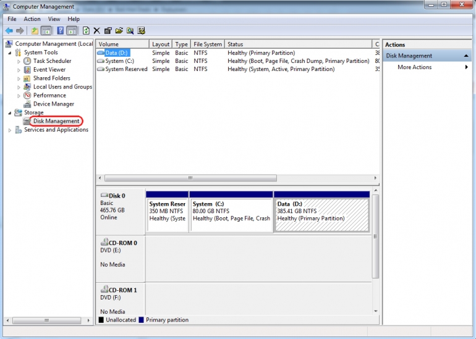The width and height of the screenshot is (476, 339).
Task: Open the More Actions submenu arrow
Action: [x=467, y=67]
